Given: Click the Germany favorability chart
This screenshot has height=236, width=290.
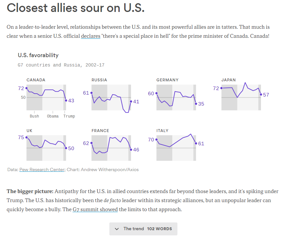Looking at the screenshot, I should 176,97.
